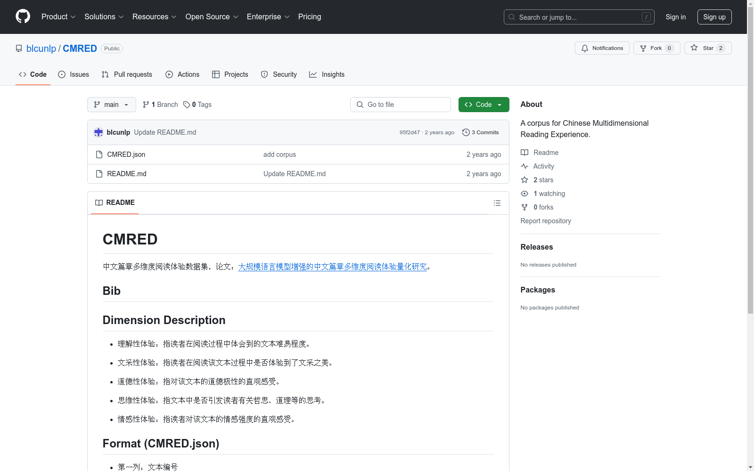The height and width of the screenshot is (471, 754).
Task: Click the Search or jump to field
Action: [579, 17]
